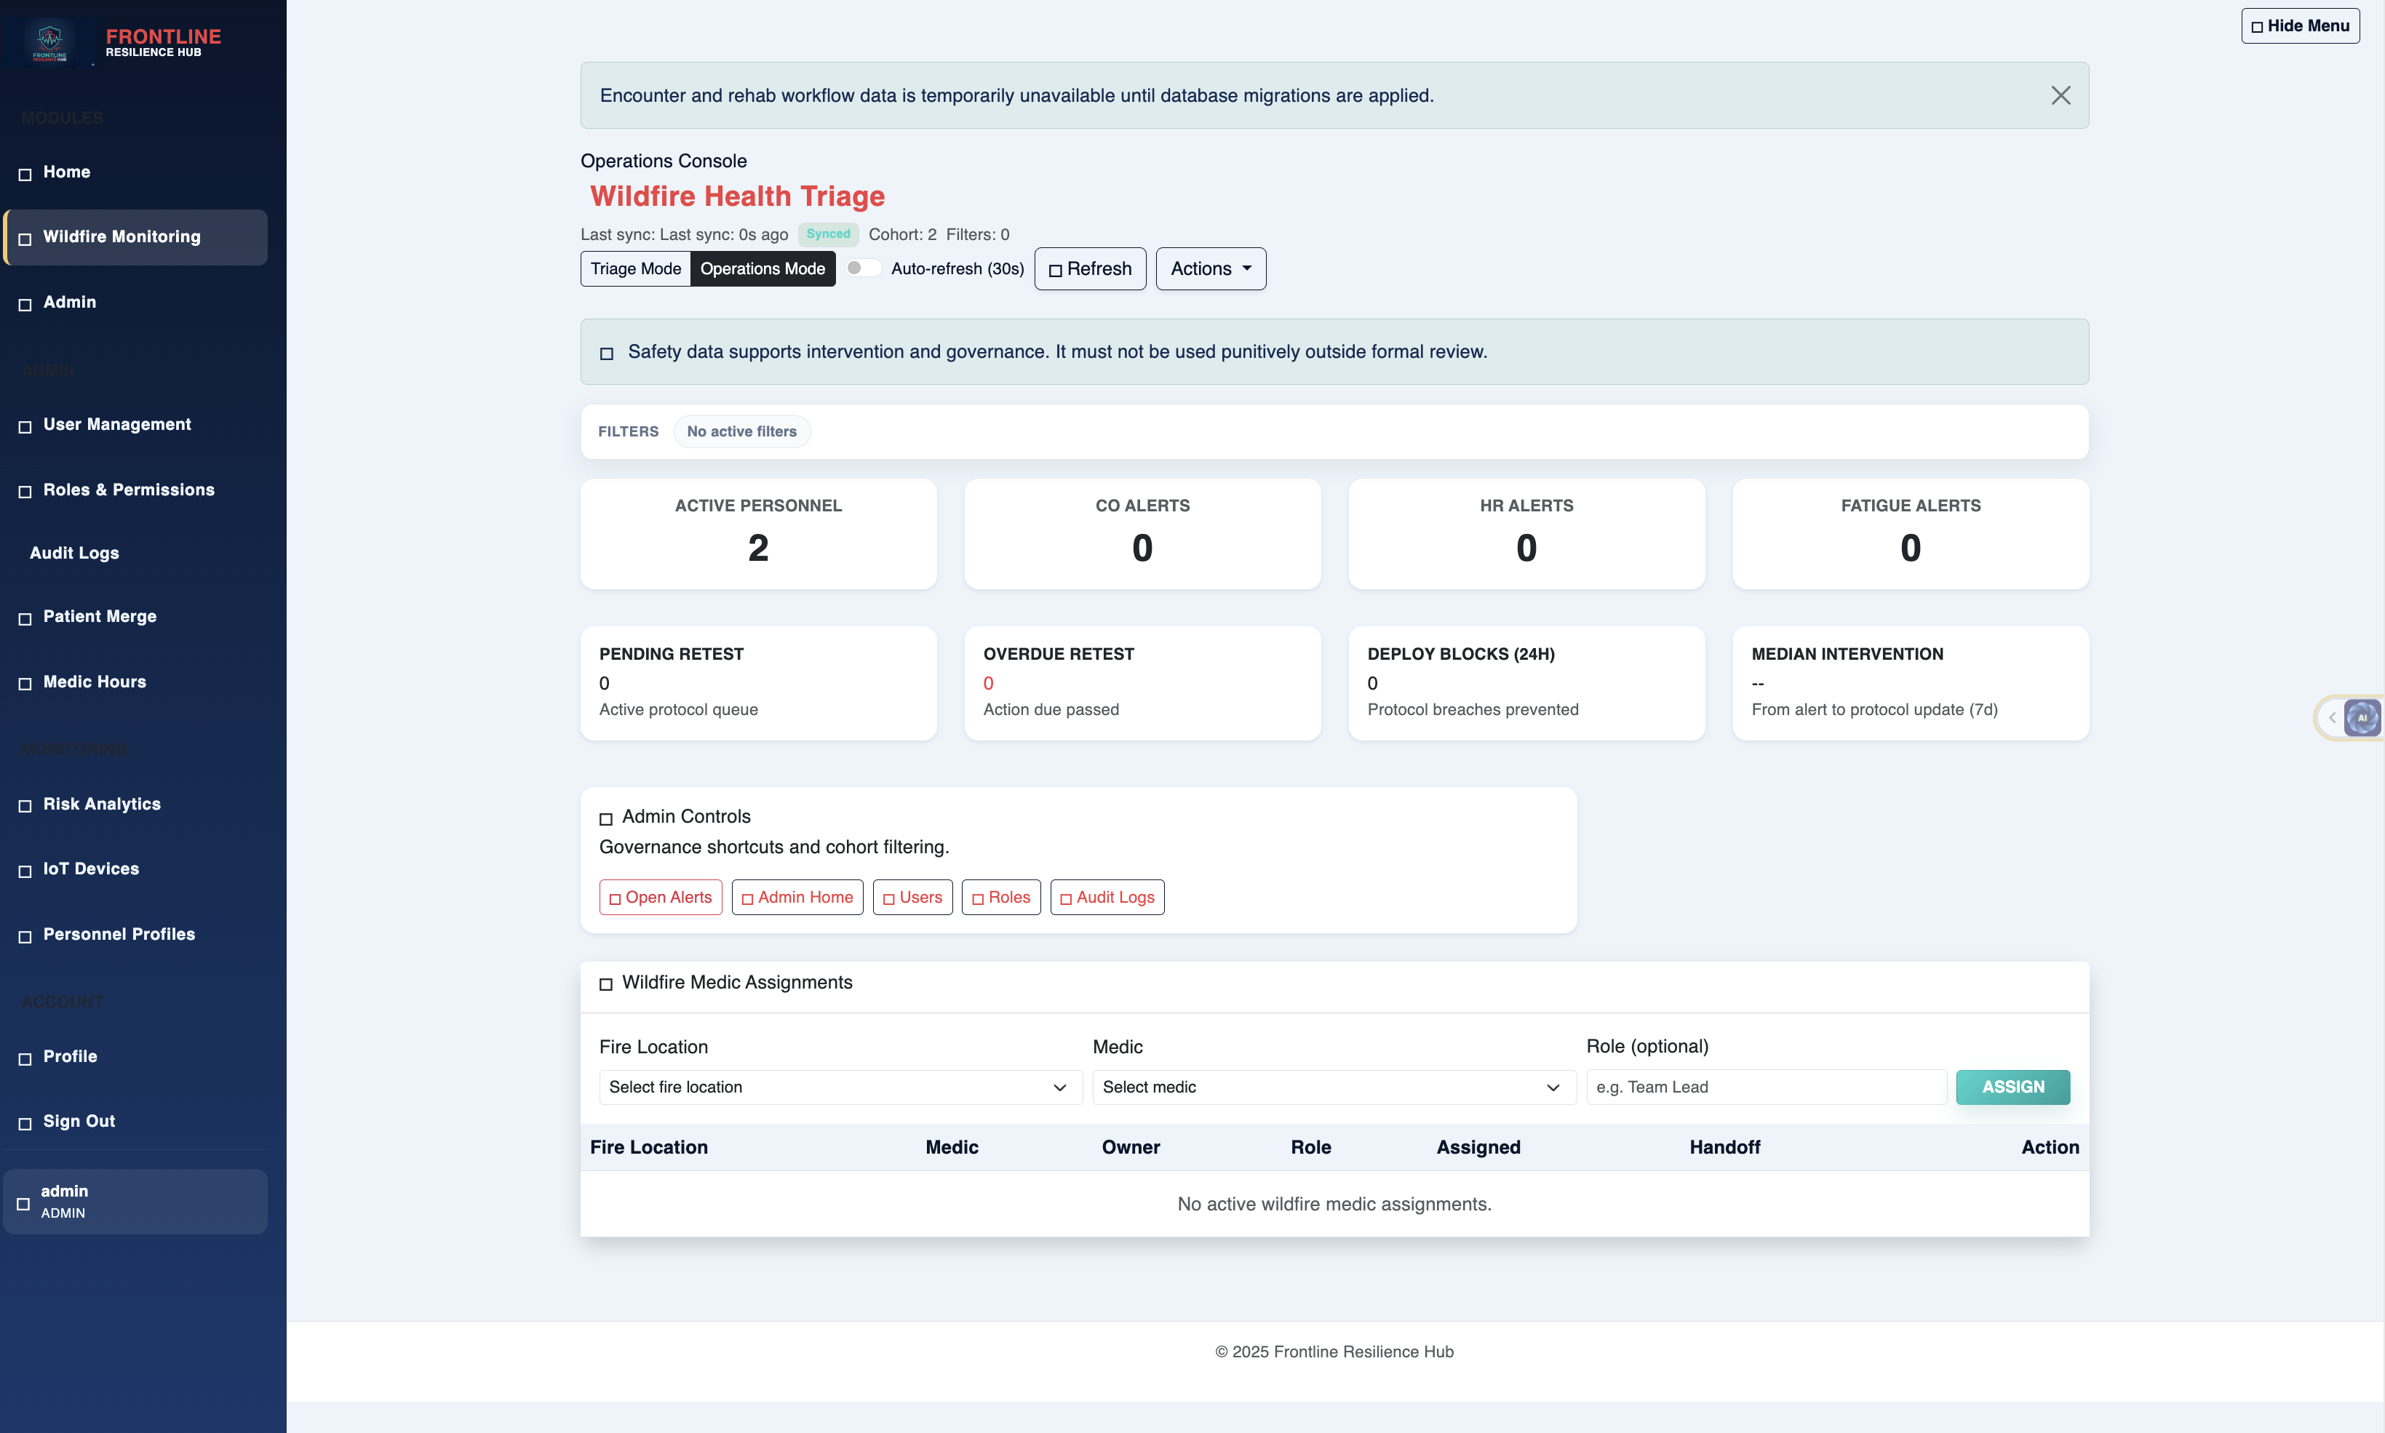Open the Actions dropdown
Image resolution: width=2385 pixels, height=1433 pixels.
(1210, 268)
